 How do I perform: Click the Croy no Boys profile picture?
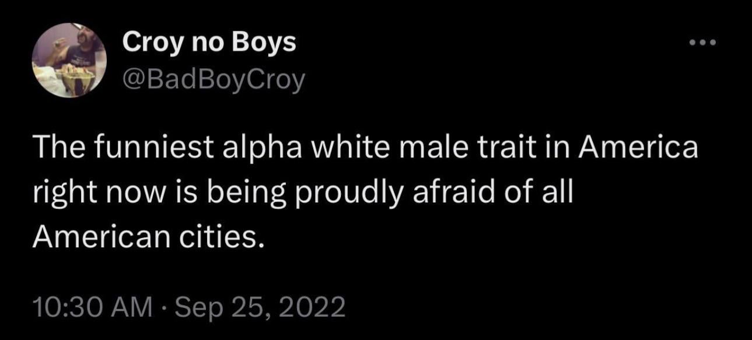[x=68, y=60]
